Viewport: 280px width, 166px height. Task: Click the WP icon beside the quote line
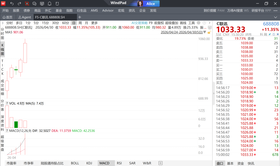pyautogui.click(x=210, y=27)
